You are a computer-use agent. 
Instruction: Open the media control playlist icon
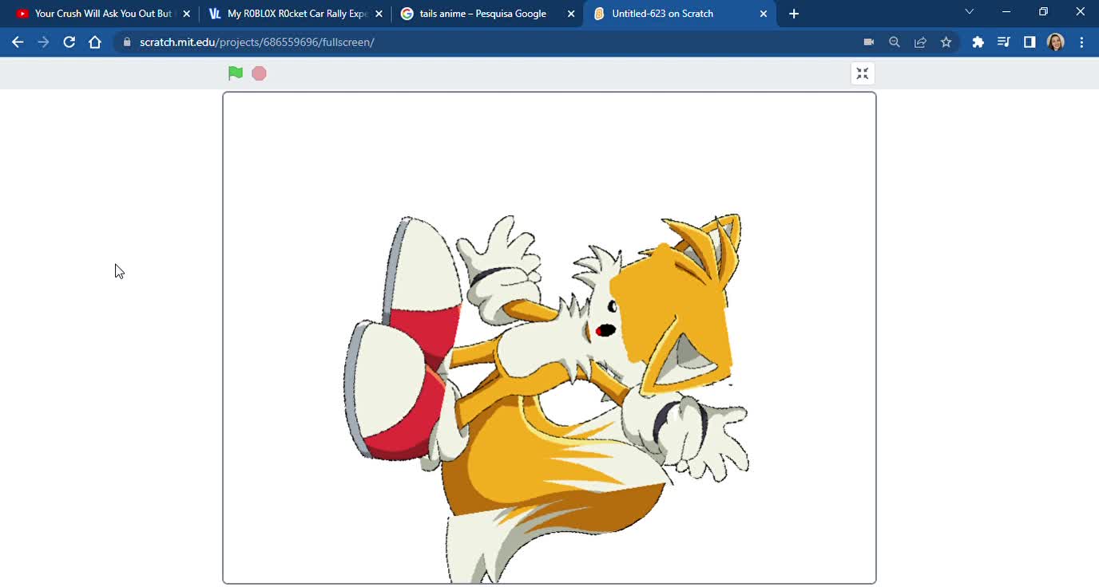[x=1004, y=42]
